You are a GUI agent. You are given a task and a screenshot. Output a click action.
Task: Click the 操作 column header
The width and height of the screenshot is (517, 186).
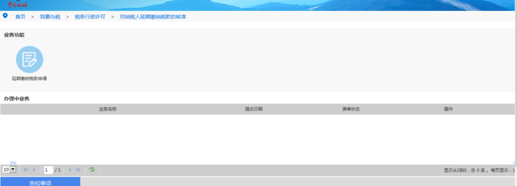pyautogui.click(x=448, y=109)
